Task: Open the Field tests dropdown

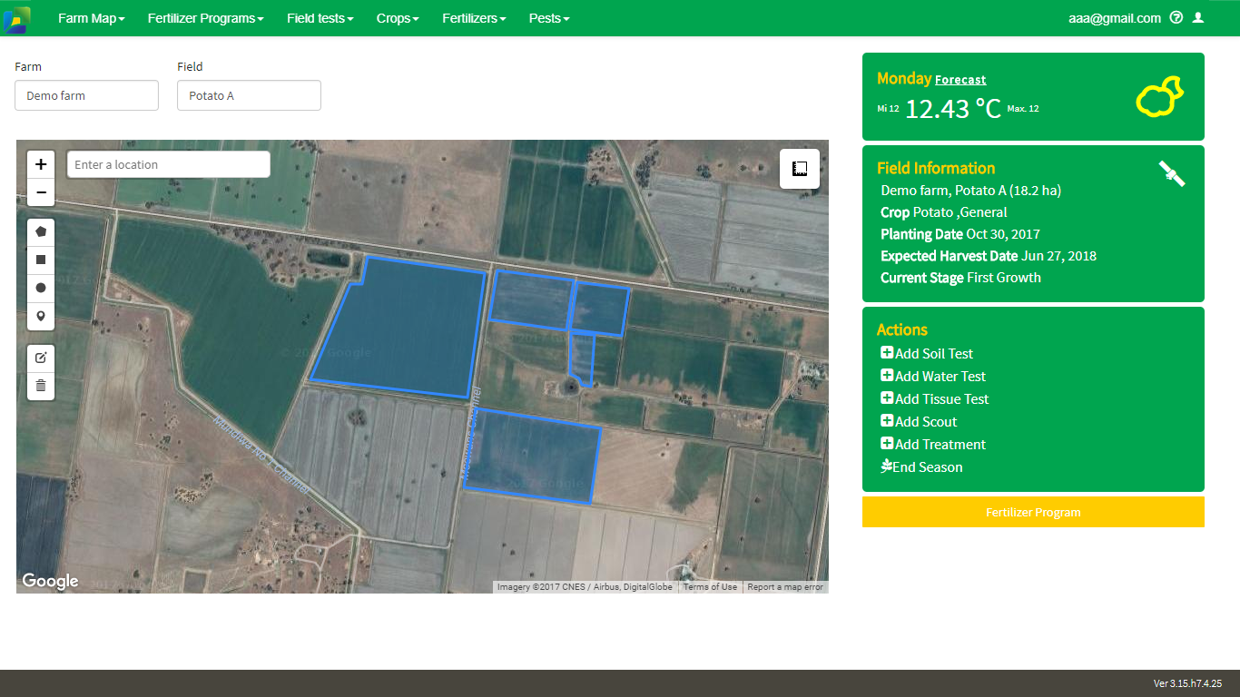Action: 320,18
